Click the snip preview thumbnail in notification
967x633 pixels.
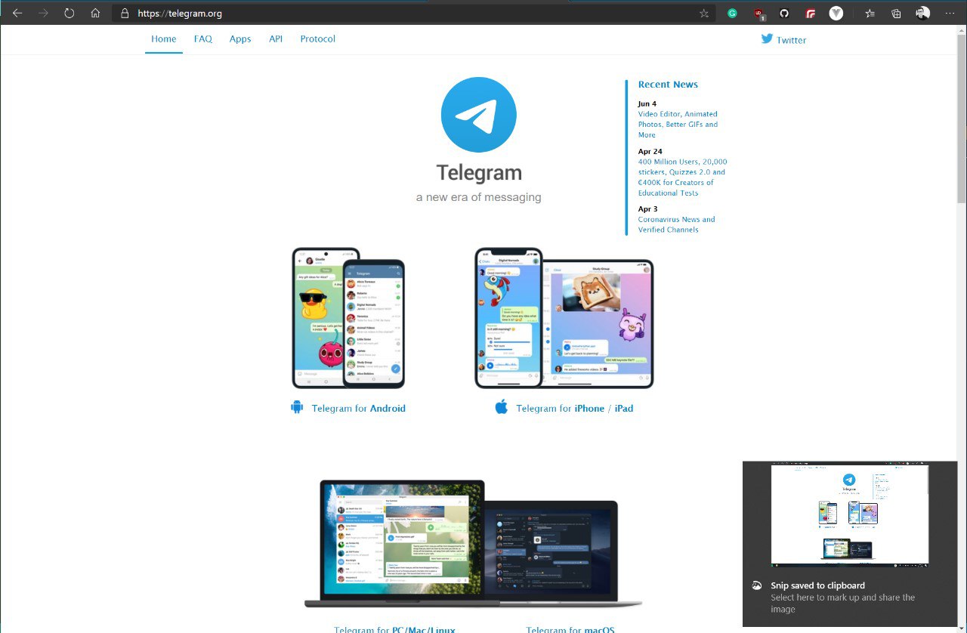click(850, 515)
